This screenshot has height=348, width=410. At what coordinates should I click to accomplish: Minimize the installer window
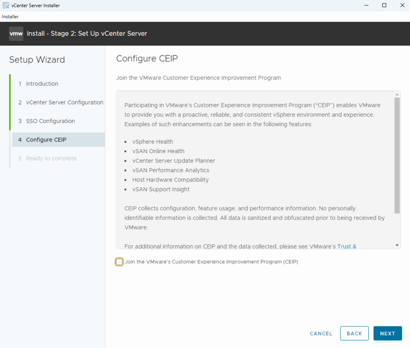366,5
